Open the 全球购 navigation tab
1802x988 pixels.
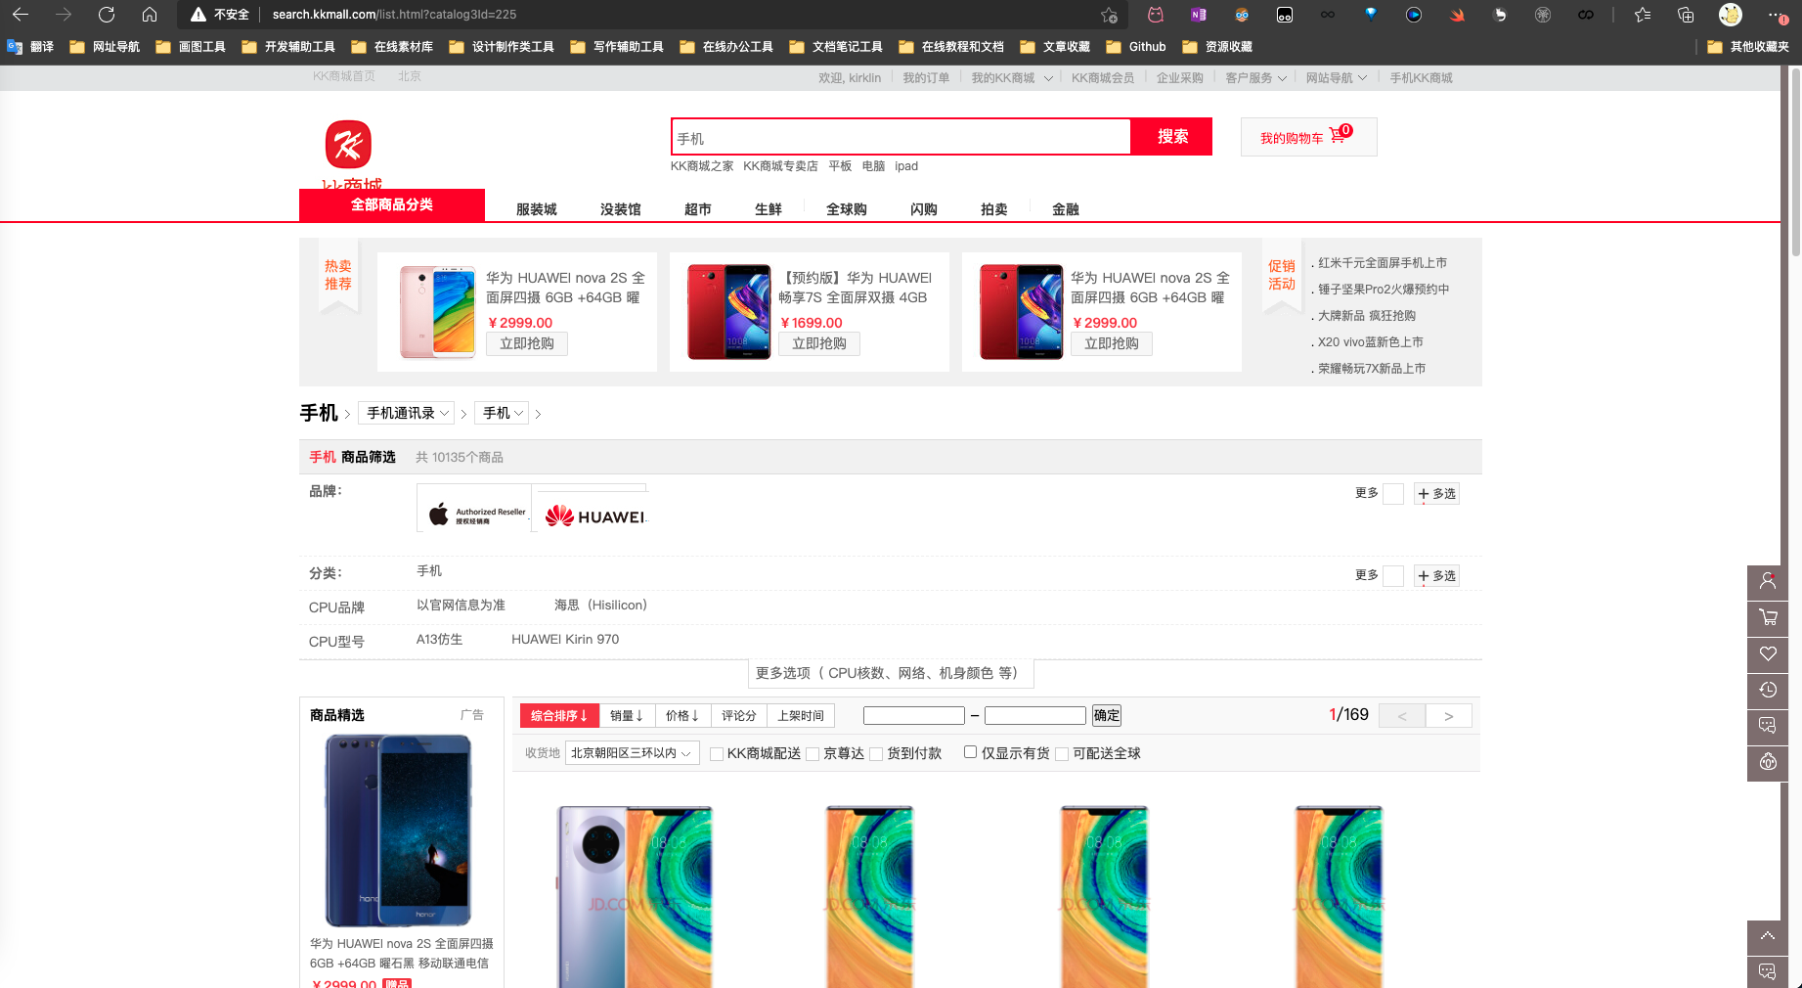coord(847,209)
